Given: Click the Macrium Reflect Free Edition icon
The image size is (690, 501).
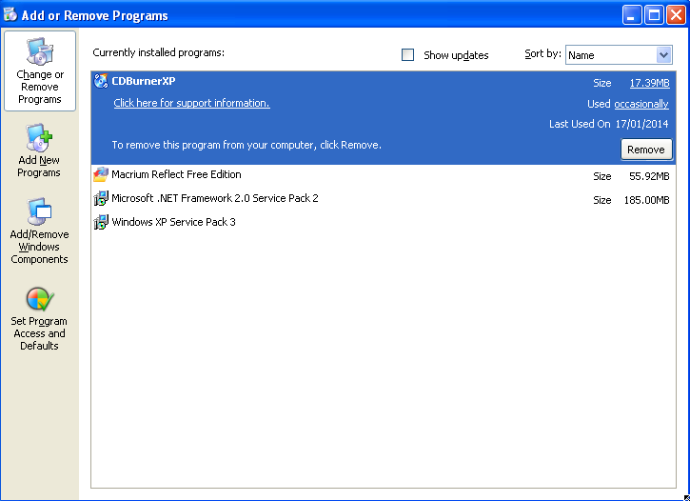Looking at the screenshot, I should pyautogui.click(x=101, y=175).
